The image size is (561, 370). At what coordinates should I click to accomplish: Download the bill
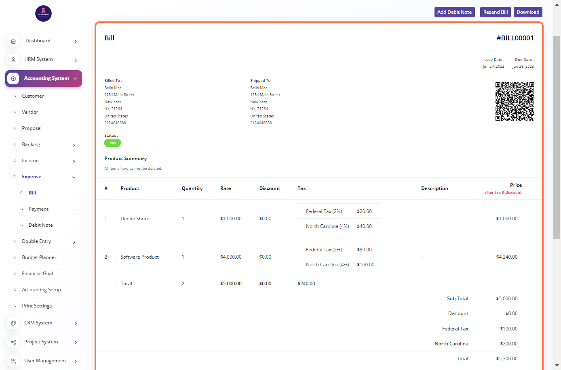coord(528,12)
